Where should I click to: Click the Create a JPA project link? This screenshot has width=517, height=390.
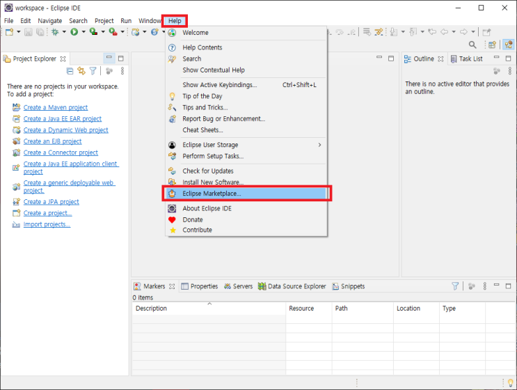[x=51, y=201]
